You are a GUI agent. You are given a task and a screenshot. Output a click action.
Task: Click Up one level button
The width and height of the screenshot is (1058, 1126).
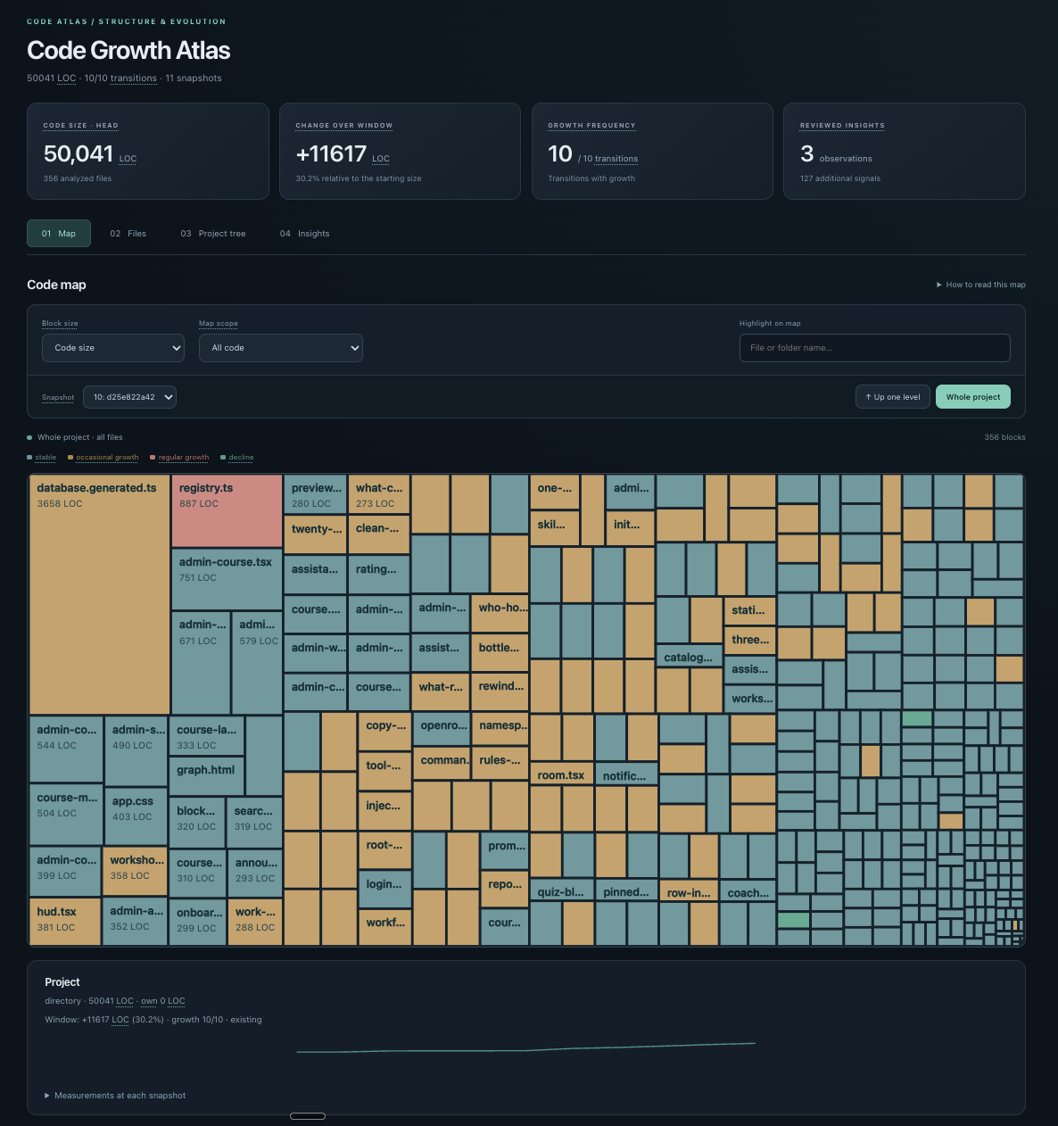tap(893, 397)
